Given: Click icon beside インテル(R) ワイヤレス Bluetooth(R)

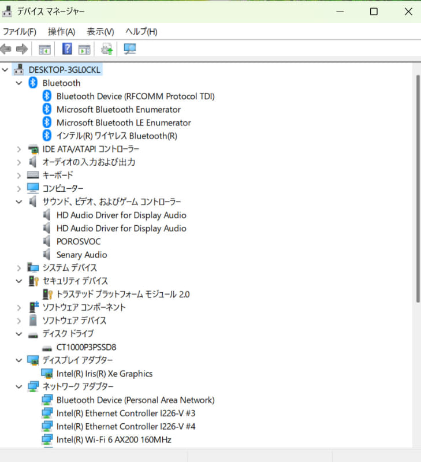Looking at the screenshot, I should [x=47, y=136].
